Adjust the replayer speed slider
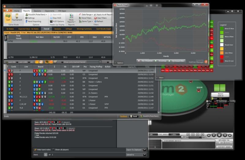 point(195,137)
